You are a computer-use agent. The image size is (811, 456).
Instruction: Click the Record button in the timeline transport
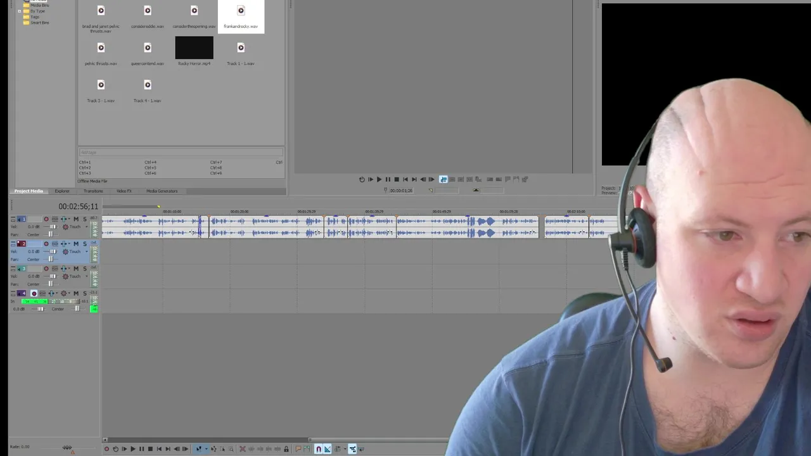(x=106, y=449)
